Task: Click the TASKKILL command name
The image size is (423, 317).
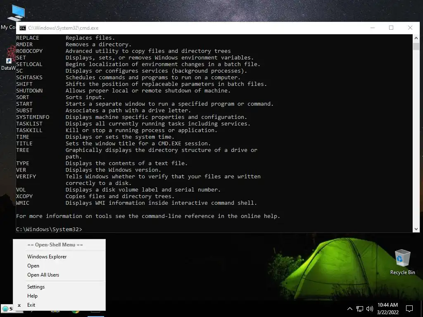Action: pyautogui.click(x=29, y=130)
